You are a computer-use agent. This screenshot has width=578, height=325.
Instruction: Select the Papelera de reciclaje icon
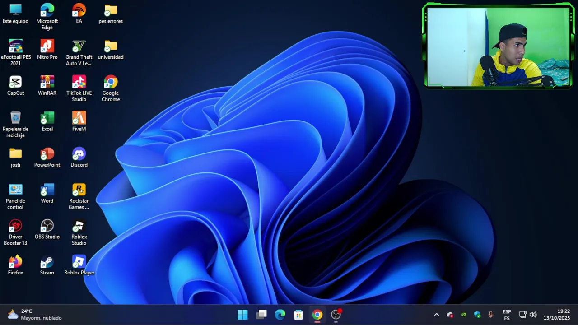coord(15,125)
